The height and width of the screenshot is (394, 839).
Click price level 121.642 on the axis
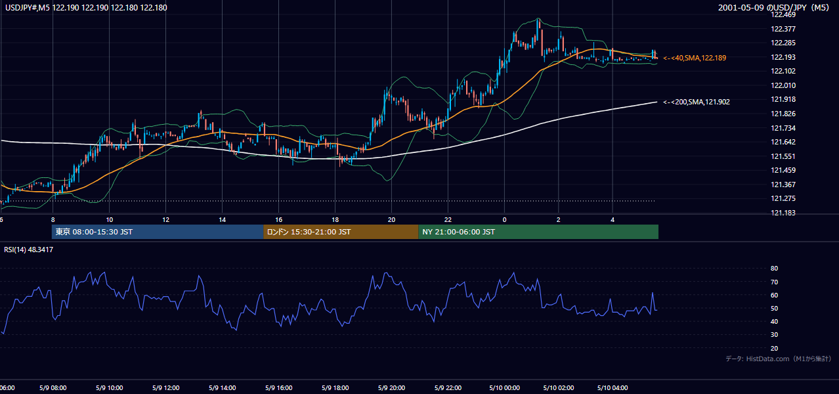coord(784,142)
